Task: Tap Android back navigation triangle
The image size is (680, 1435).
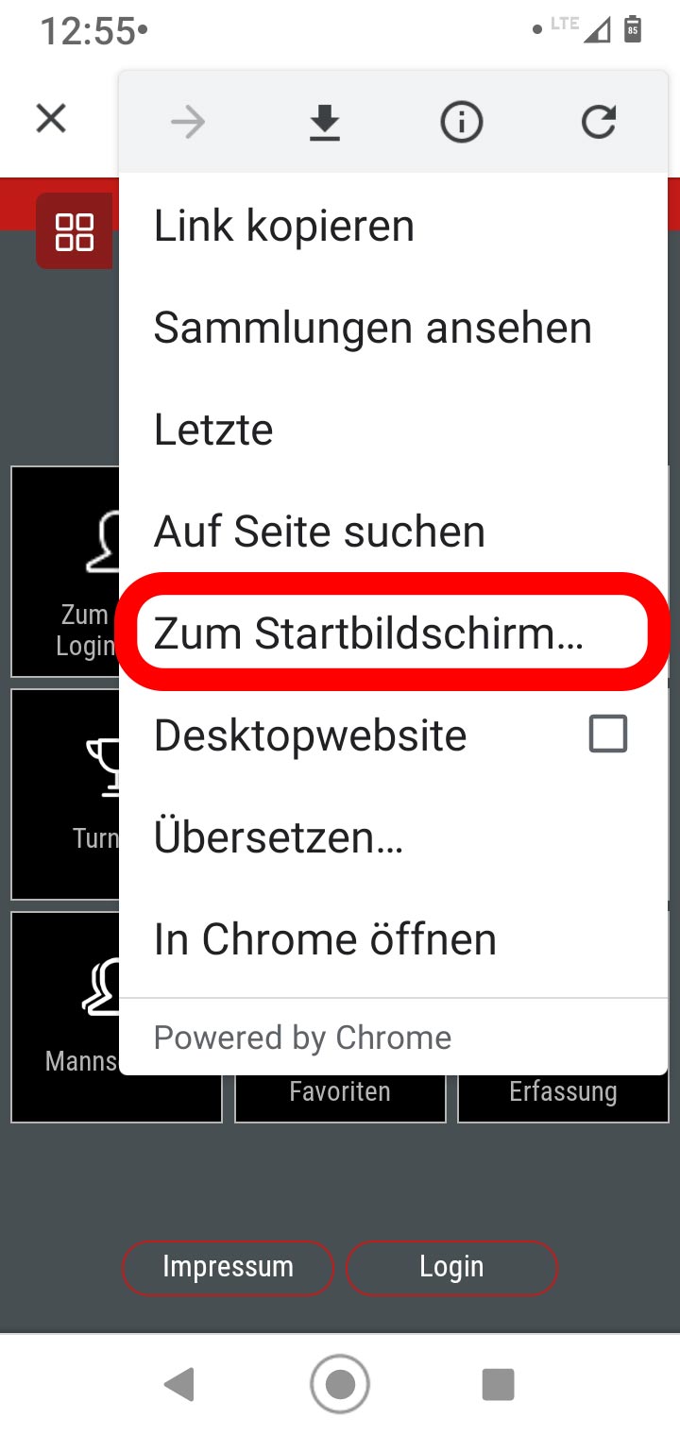Action: pos(178,1384)
